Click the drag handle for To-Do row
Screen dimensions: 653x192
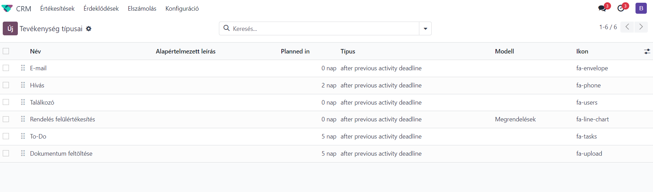(23, 136)
